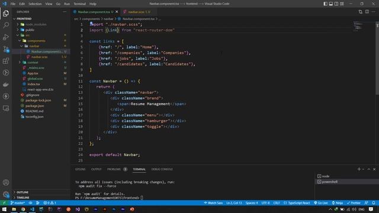
Task: Click the master branch status item
Action: click(17, 203)
